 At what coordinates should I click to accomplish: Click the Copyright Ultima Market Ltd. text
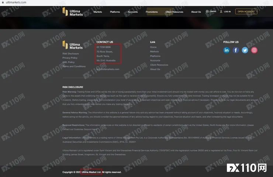pos(92,172)
